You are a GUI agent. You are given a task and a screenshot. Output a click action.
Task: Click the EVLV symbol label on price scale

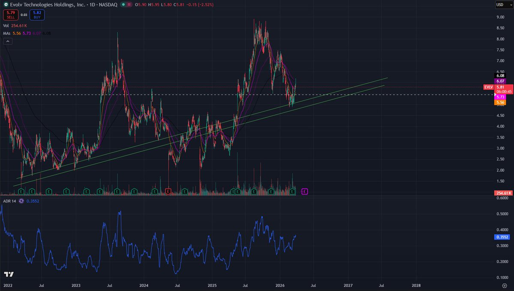point(488,87)
